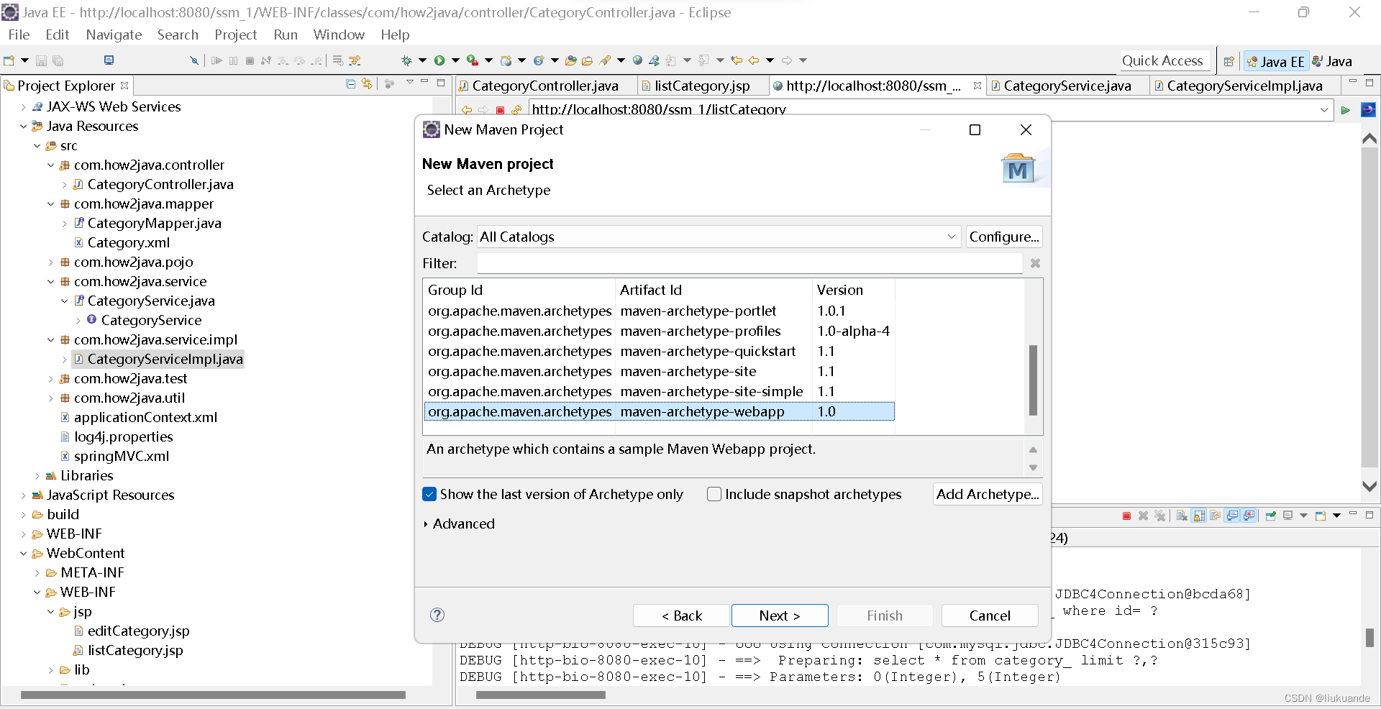Viewport: 1381px width, 709px height.
Task: Open the dropdown arrow next to Run icon
Action: click(455, 60)
